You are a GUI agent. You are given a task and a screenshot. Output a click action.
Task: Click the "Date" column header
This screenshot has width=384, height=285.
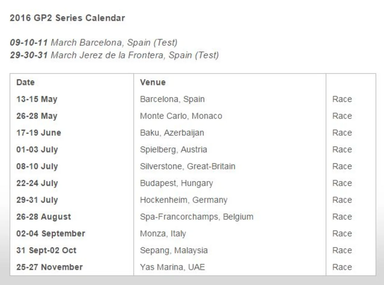tap(26, 82)
